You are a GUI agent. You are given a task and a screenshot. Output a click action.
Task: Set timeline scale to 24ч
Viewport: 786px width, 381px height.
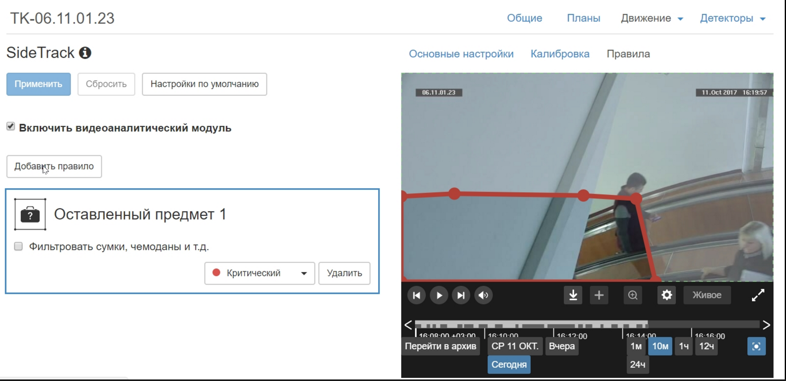click(x=638, y=364)
